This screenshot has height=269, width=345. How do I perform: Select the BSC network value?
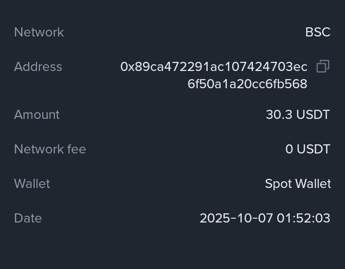pyautogui.click(x=318, y=32)
